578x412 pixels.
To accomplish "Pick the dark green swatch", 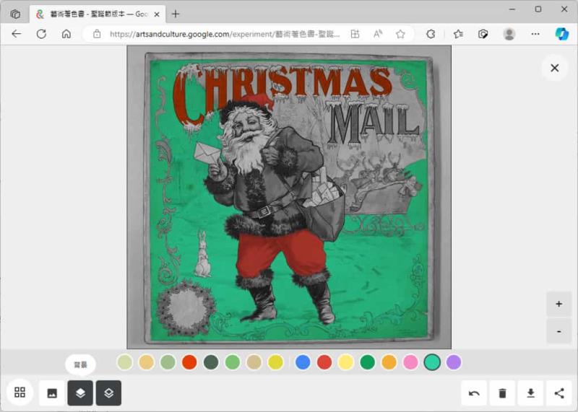I will (x=368, y=362).
